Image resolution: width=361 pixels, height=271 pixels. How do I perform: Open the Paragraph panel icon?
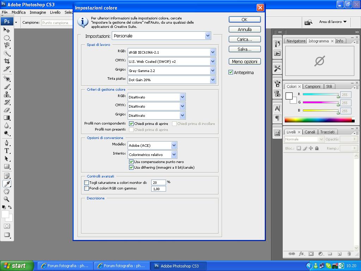(277, 118)
